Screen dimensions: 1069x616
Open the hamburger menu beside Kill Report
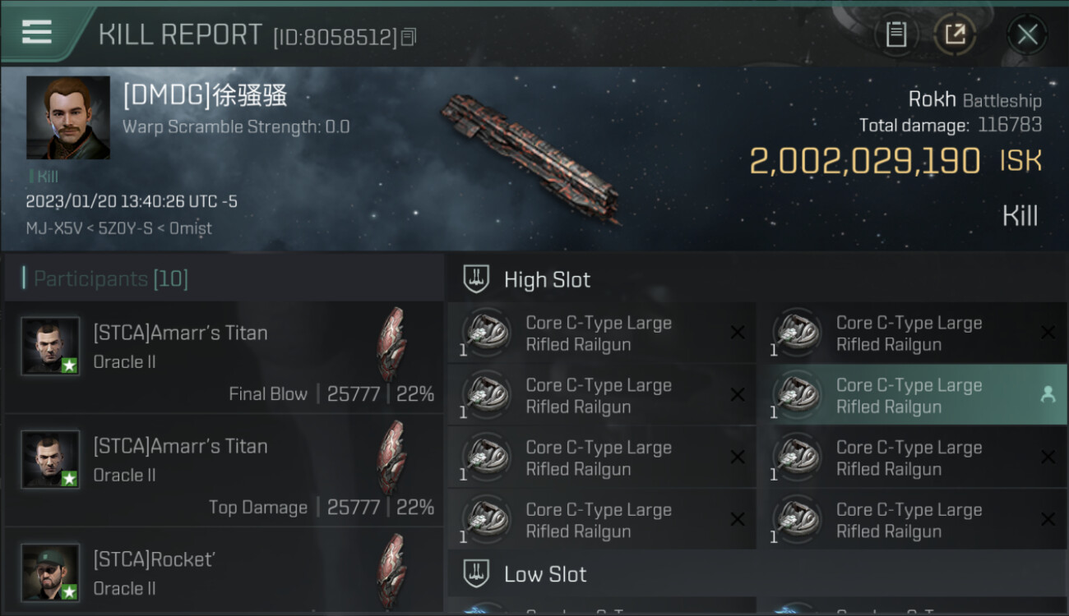tap(37, 33)
